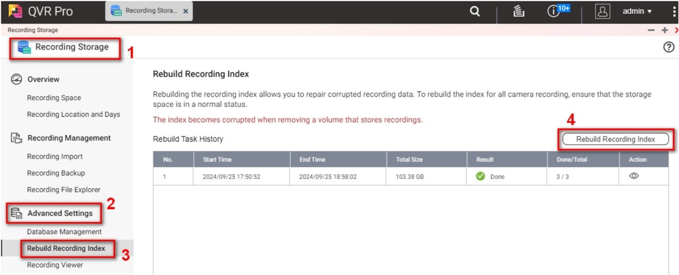
Task: Collapse the Recording Management section
Action: pos(69,138)
